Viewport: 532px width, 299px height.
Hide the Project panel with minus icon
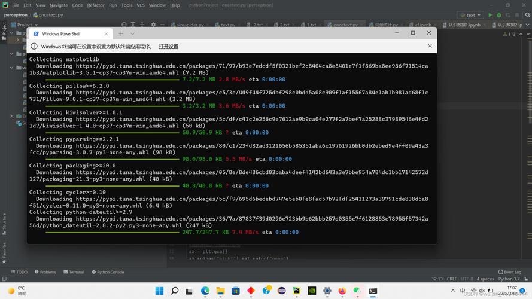click(163, 25)
